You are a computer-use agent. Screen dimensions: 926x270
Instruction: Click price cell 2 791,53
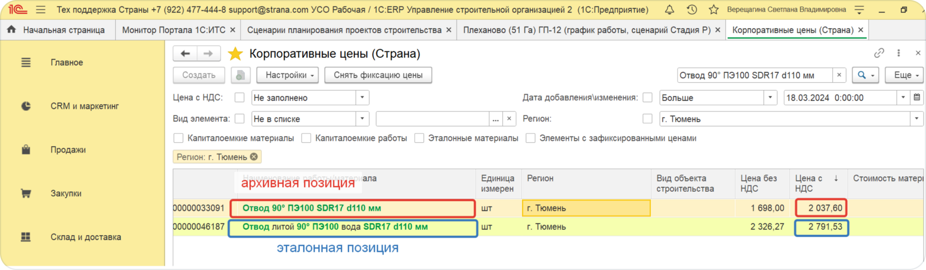[821, 227]
